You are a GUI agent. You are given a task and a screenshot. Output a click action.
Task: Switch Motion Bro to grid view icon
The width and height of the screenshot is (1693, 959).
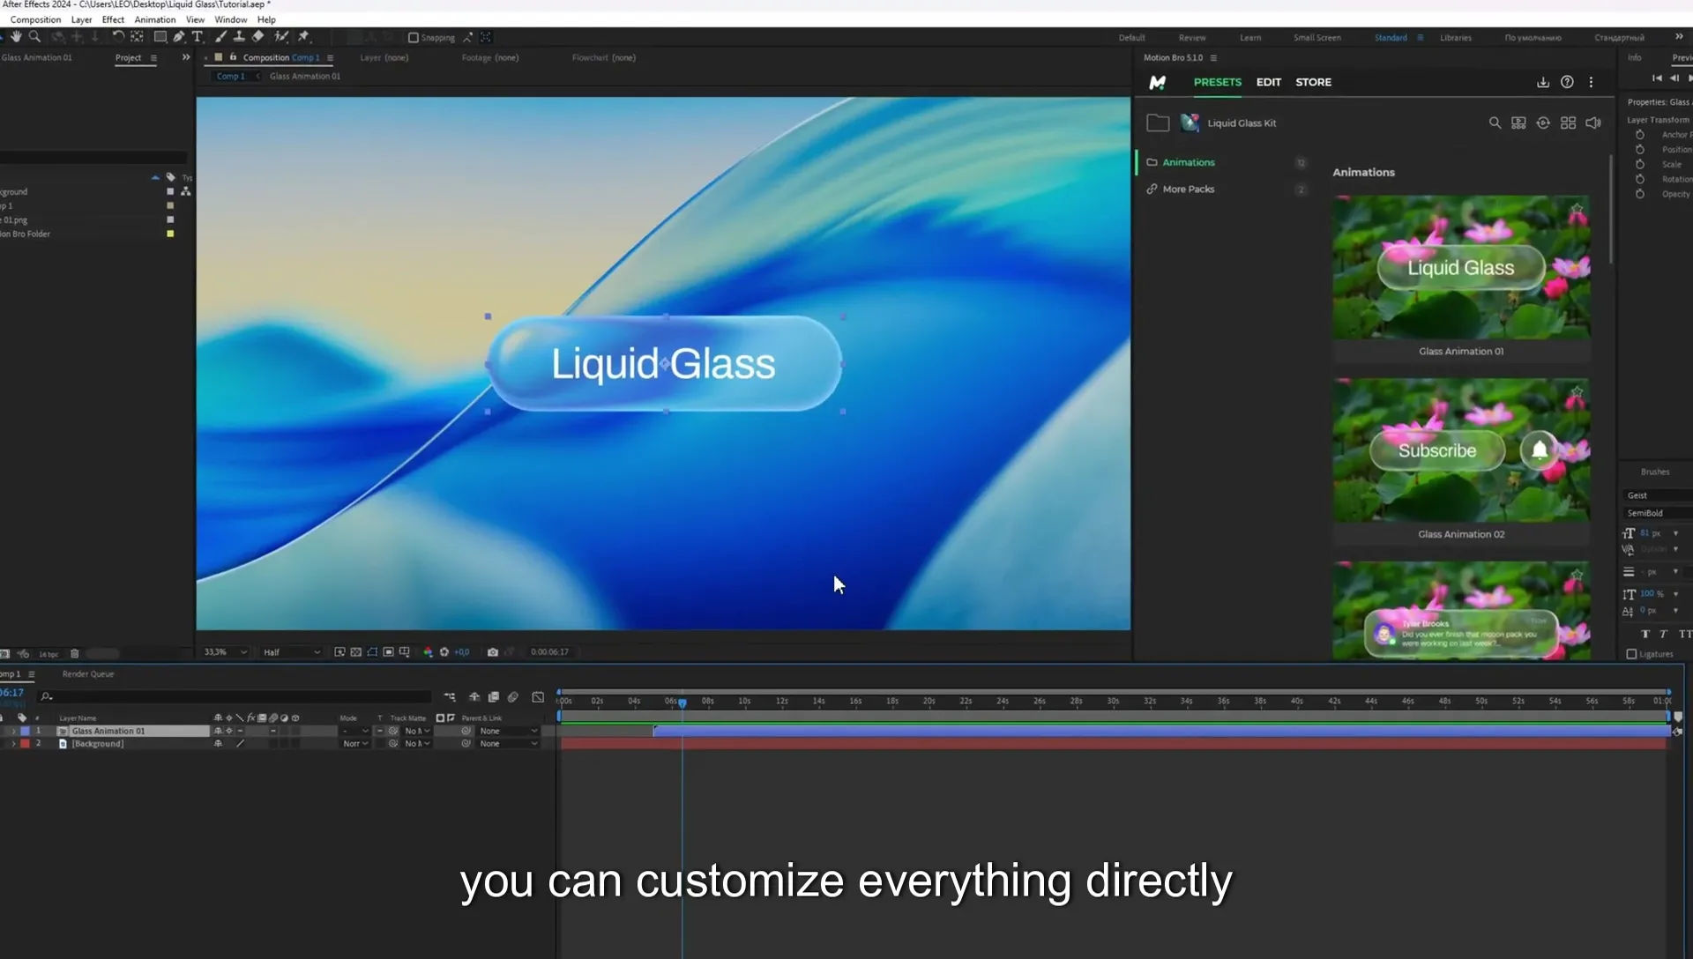click(x=1568, y=123)
